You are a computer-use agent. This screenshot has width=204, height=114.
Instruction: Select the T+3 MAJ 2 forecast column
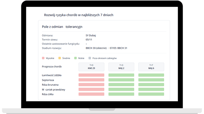(x=121, y=67)
